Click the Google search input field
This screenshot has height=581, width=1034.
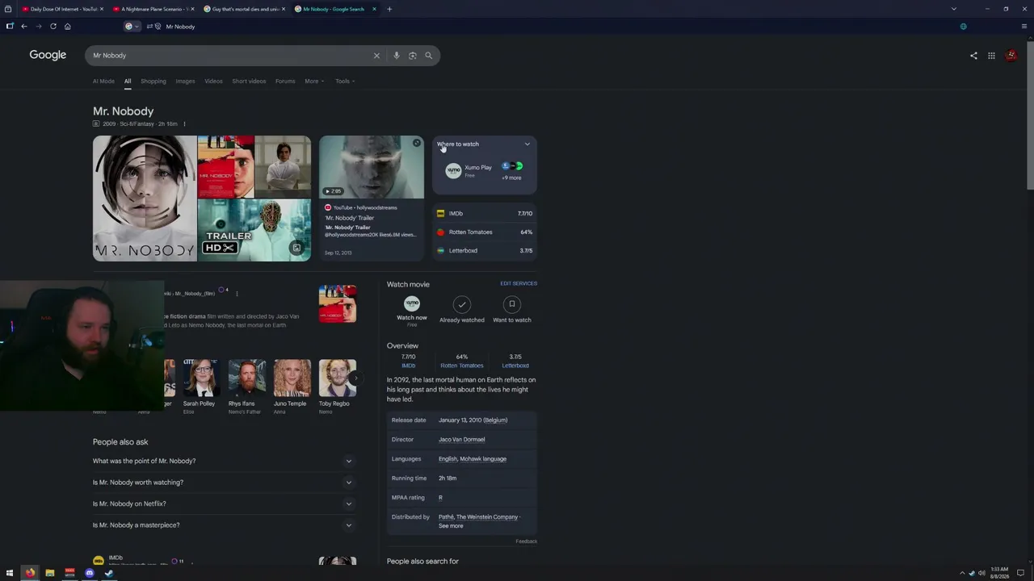pos(230,56)
